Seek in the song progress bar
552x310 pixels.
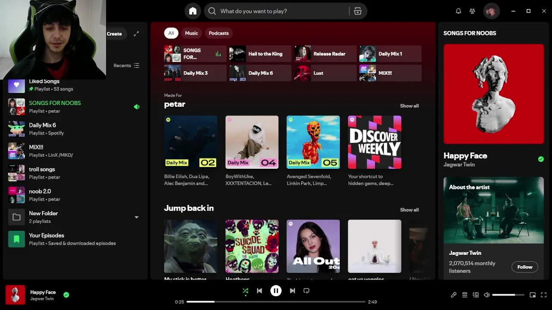(x=276, y=302)
